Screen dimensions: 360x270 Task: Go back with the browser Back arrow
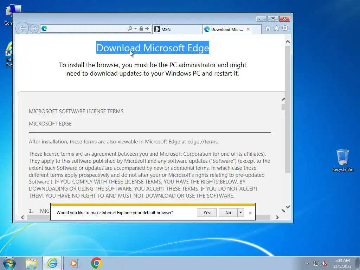coord(22,29)
